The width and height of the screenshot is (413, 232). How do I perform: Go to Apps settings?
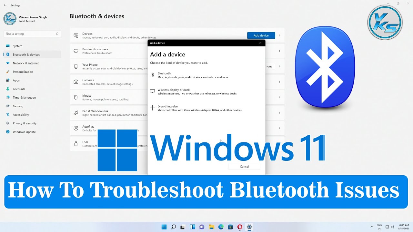click(x=32, y=81)
